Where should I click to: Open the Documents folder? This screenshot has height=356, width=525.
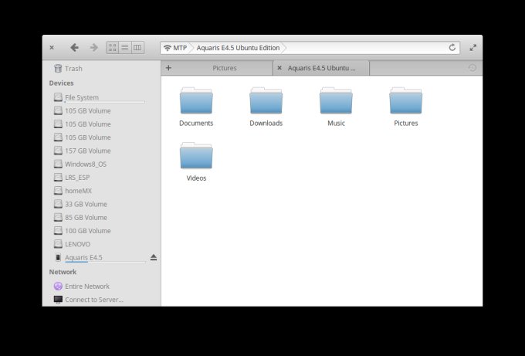[196, 107]
